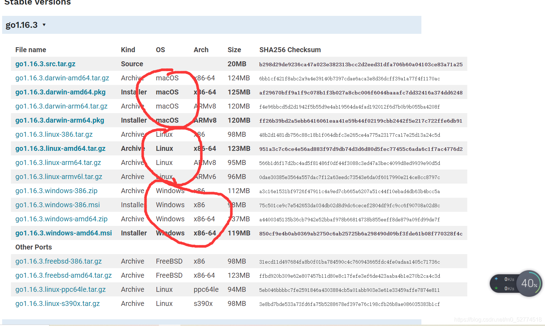Click the Other Ports heading
Viewport: 545px width, 326px height.
point(34,247)
